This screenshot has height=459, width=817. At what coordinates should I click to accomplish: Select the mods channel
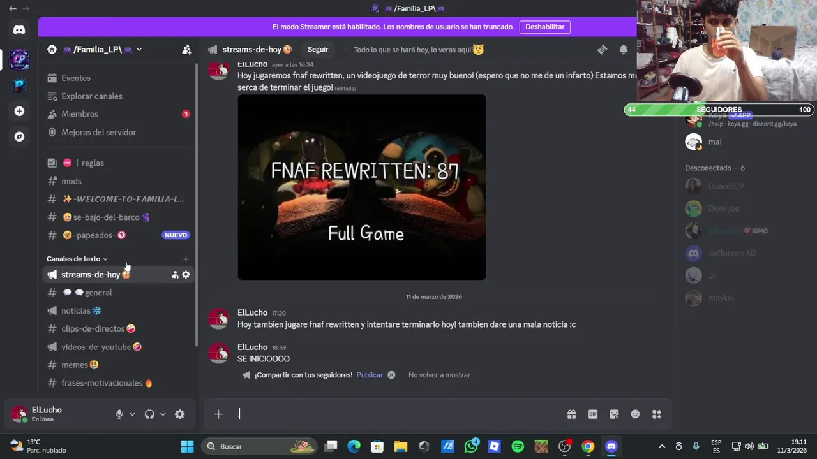(119, 181)
